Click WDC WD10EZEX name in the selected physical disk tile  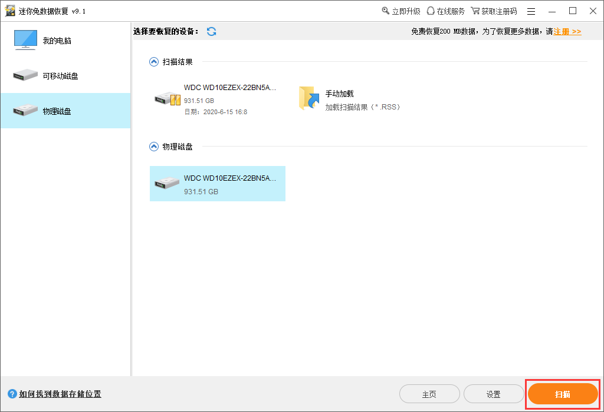230,178
